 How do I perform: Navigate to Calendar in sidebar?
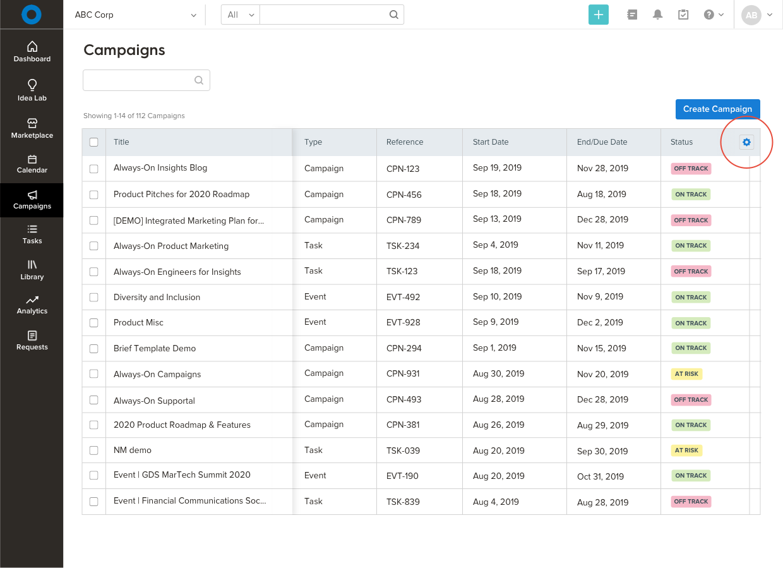tap(32, 163)
